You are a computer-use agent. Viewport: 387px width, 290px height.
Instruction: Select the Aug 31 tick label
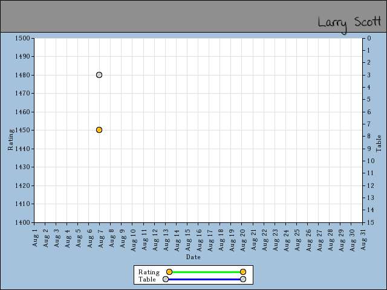click(x=363, y=237)
